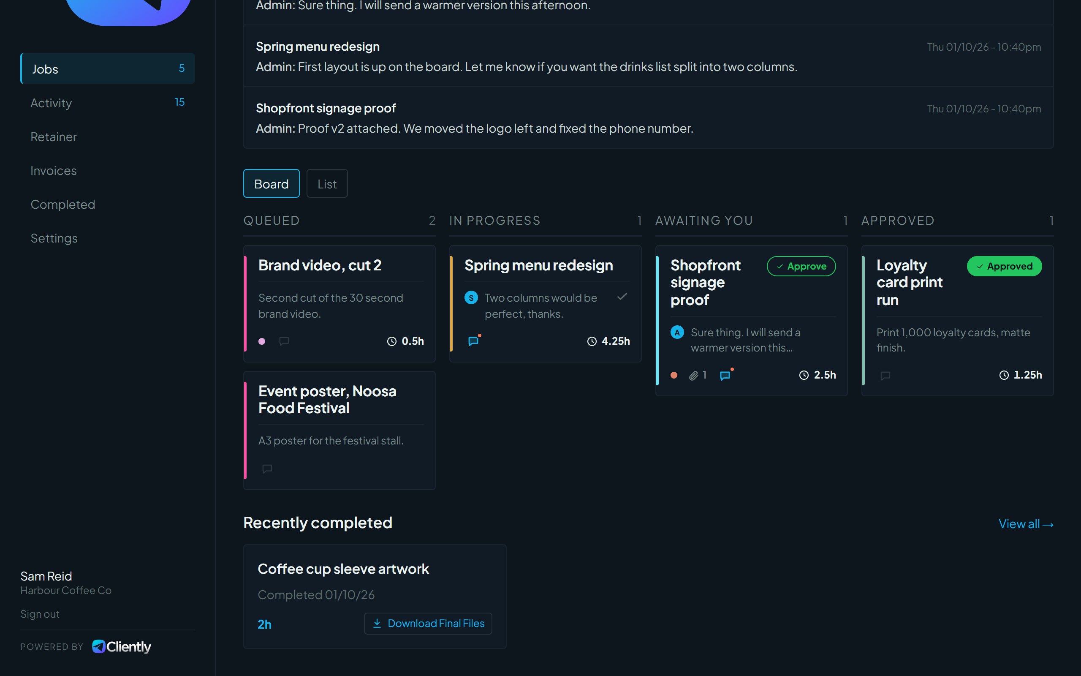Click the clock icon beside 2.5h
This screenshot has width=1081, height=676.
coord(804,376)
